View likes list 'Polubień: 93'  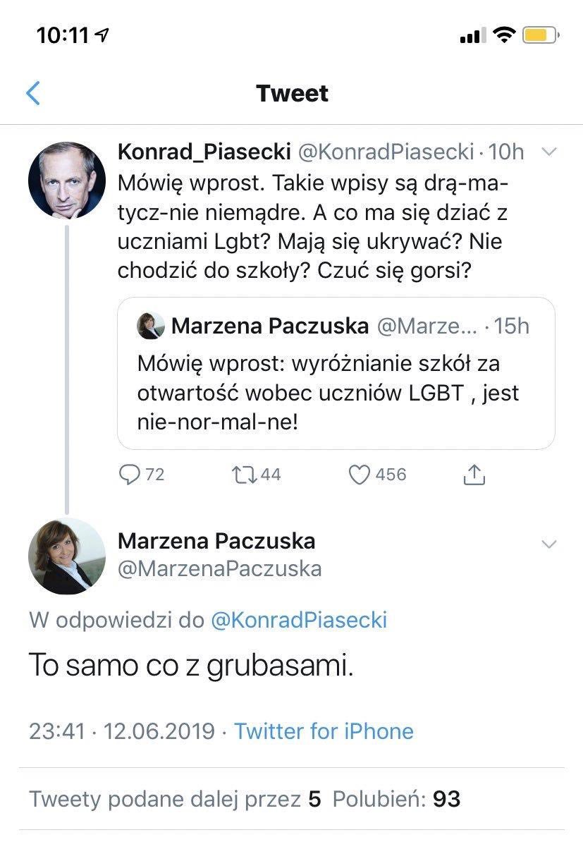pyautogui.click(x=396, y=798)
